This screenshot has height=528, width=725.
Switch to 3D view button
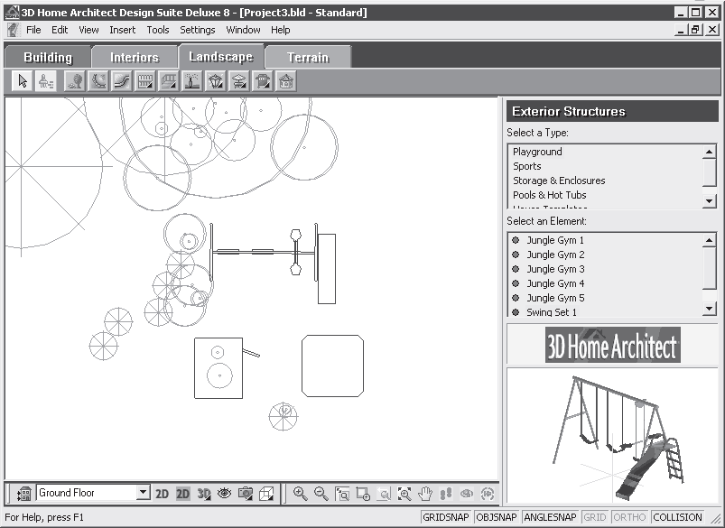click(x=204, y=494)
